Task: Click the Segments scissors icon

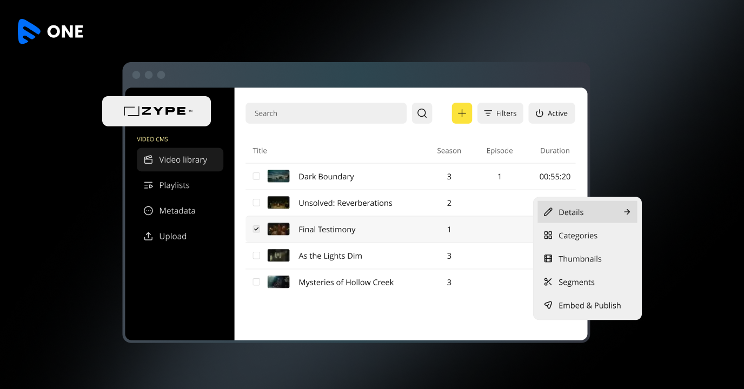Action: pos(548,282)
